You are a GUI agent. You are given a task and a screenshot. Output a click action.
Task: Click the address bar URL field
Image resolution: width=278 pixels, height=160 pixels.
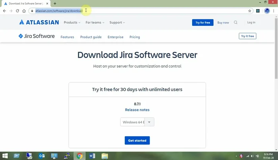[x=140, y=11]
